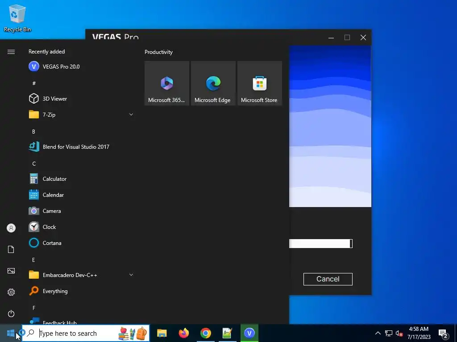Screen dimensions: 457x342
Task: Open Pictures from Start sidebar
Action: (11, 271)
